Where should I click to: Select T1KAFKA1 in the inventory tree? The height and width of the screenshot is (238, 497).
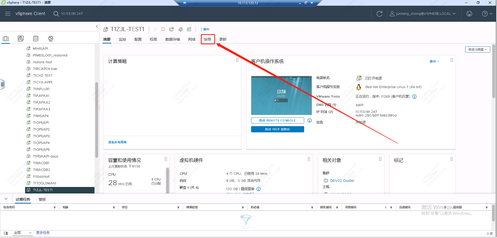pyautogui.click(x=41, y=96)
